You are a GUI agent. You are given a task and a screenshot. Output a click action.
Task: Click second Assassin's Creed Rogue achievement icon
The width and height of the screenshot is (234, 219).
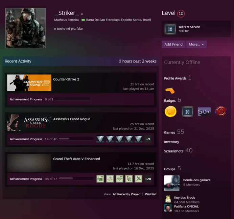110,139
